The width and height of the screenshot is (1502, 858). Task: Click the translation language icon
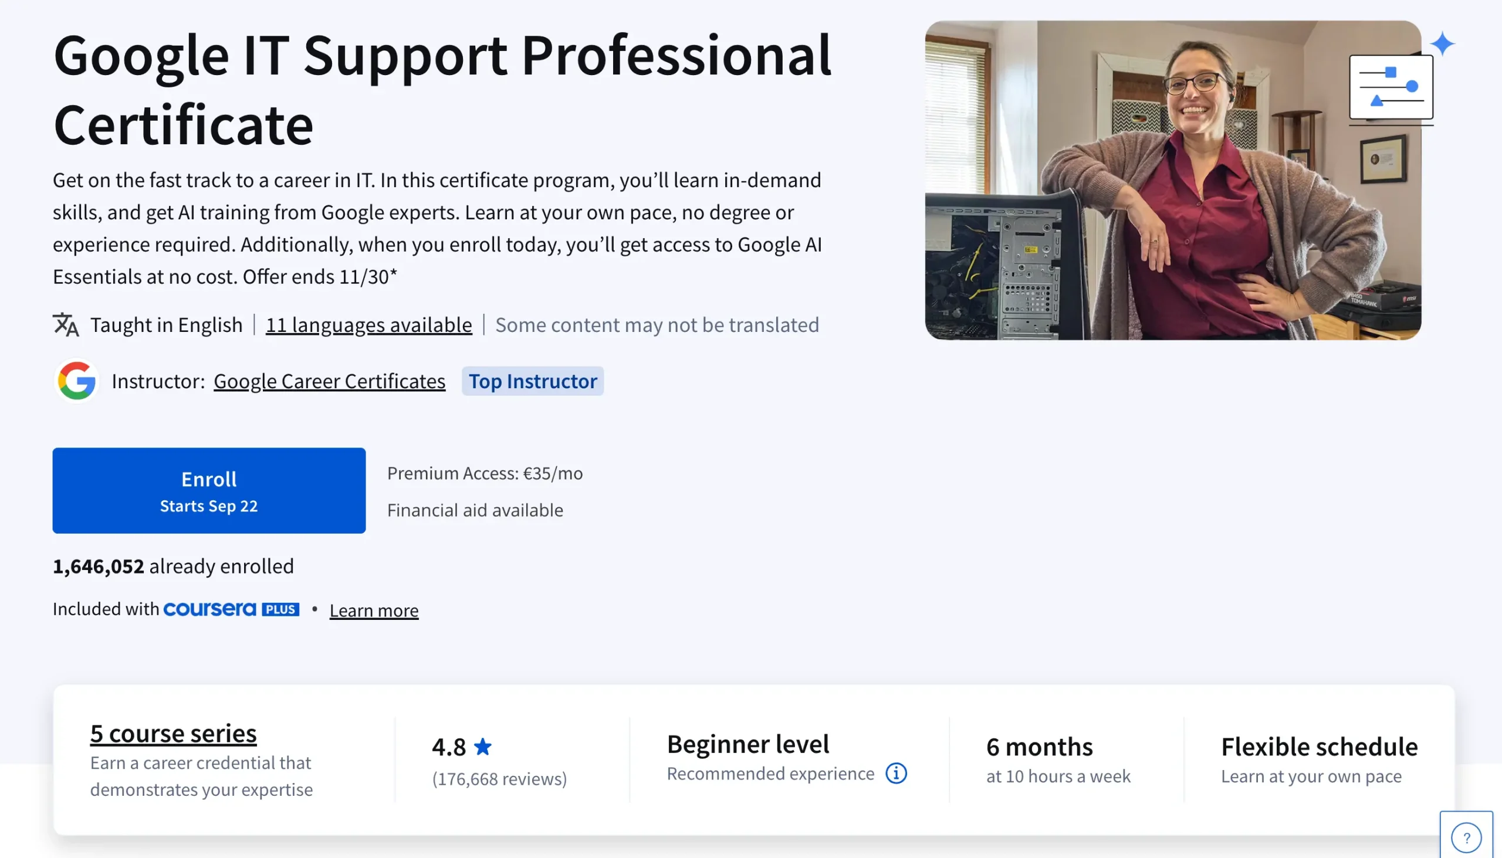click(x=66, y=325)
